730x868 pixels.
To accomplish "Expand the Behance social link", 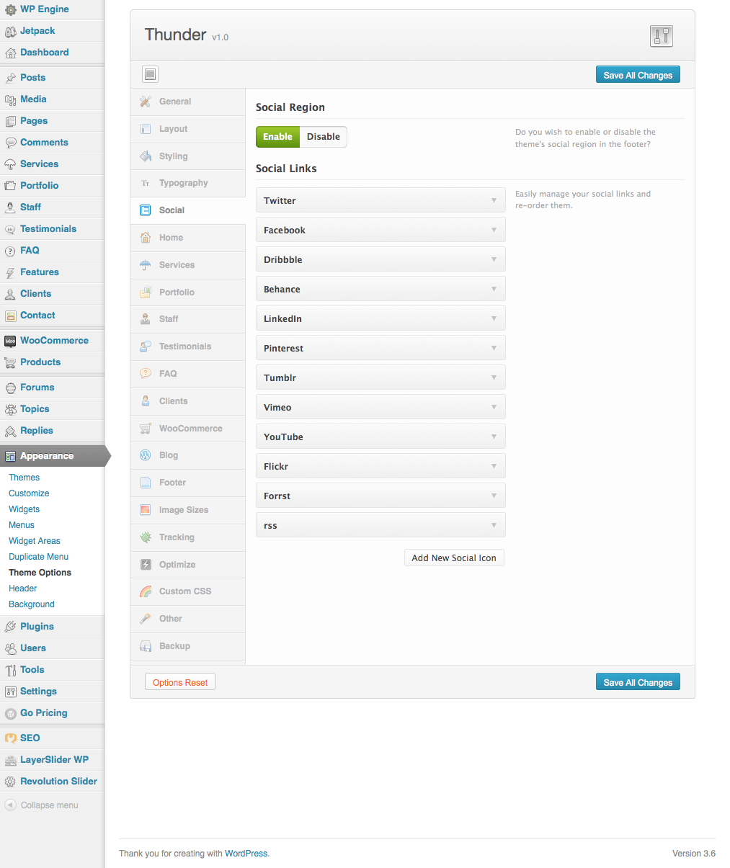I will point(380,289).
